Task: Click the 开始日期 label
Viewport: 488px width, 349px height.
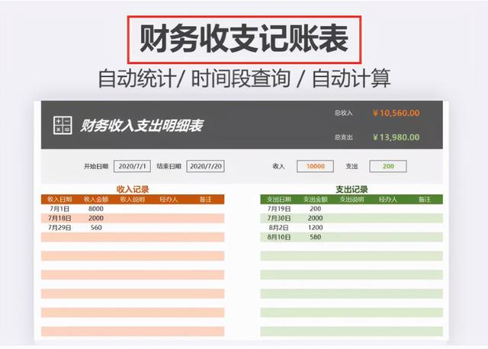Action: tap(96, 166)
